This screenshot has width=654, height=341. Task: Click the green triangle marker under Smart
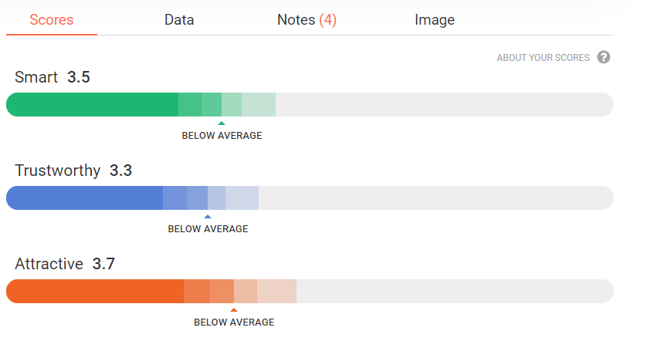click(222, 123)
